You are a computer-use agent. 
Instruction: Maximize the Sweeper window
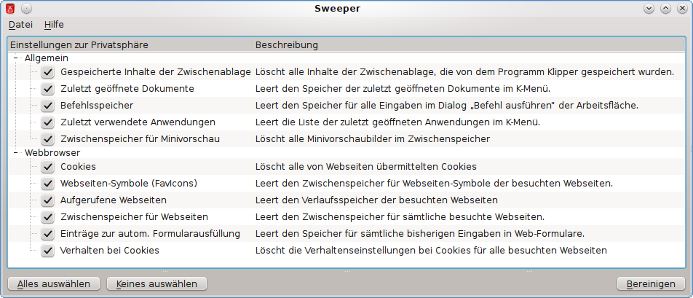[665, 9]
